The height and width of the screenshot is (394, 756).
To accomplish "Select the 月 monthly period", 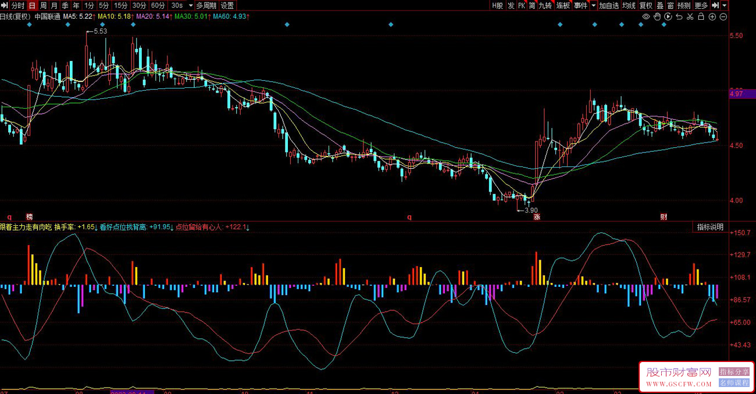I will click(54, 5).
